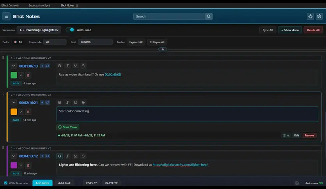The height and width of the screenshot is (189, 326).
Task: Switch to the Effect Controls tab
Action: coord(10,5)
